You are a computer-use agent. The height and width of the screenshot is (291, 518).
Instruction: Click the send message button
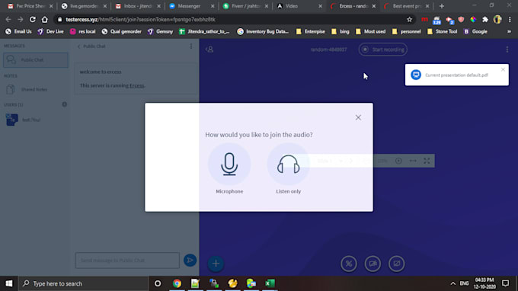[190, 261]
